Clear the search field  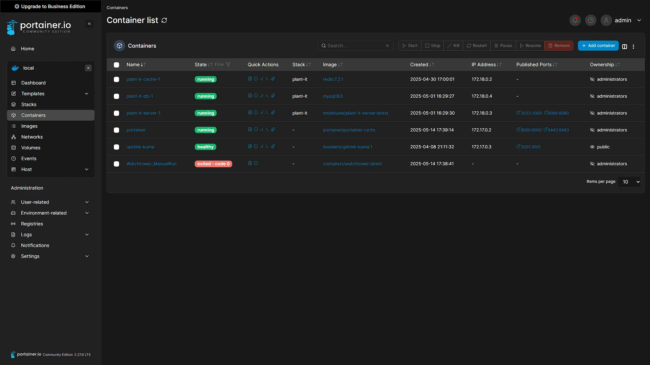click(x=387, y=46)
